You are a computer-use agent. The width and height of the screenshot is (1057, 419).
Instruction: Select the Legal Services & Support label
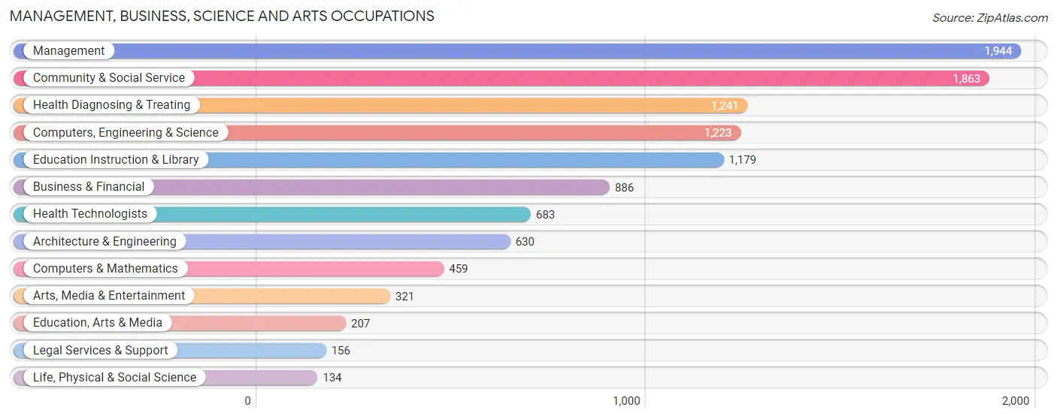[101, 351]
